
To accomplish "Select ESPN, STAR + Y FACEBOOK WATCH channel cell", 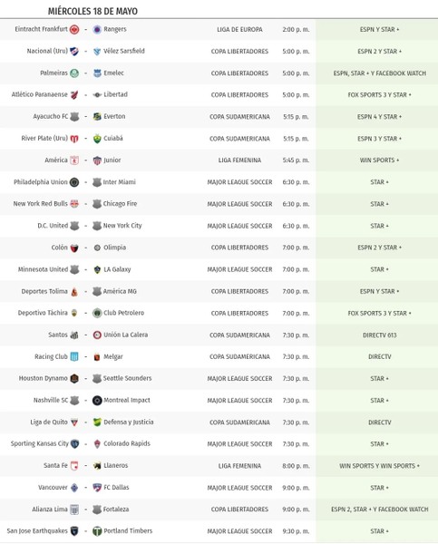I will (380, 73).
